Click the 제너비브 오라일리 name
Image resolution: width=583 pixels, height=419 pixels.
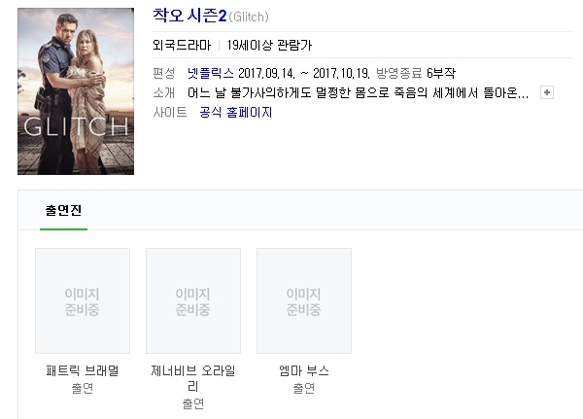193,378
